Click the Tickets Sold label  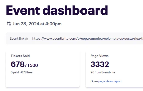click(x=20, y=56)
